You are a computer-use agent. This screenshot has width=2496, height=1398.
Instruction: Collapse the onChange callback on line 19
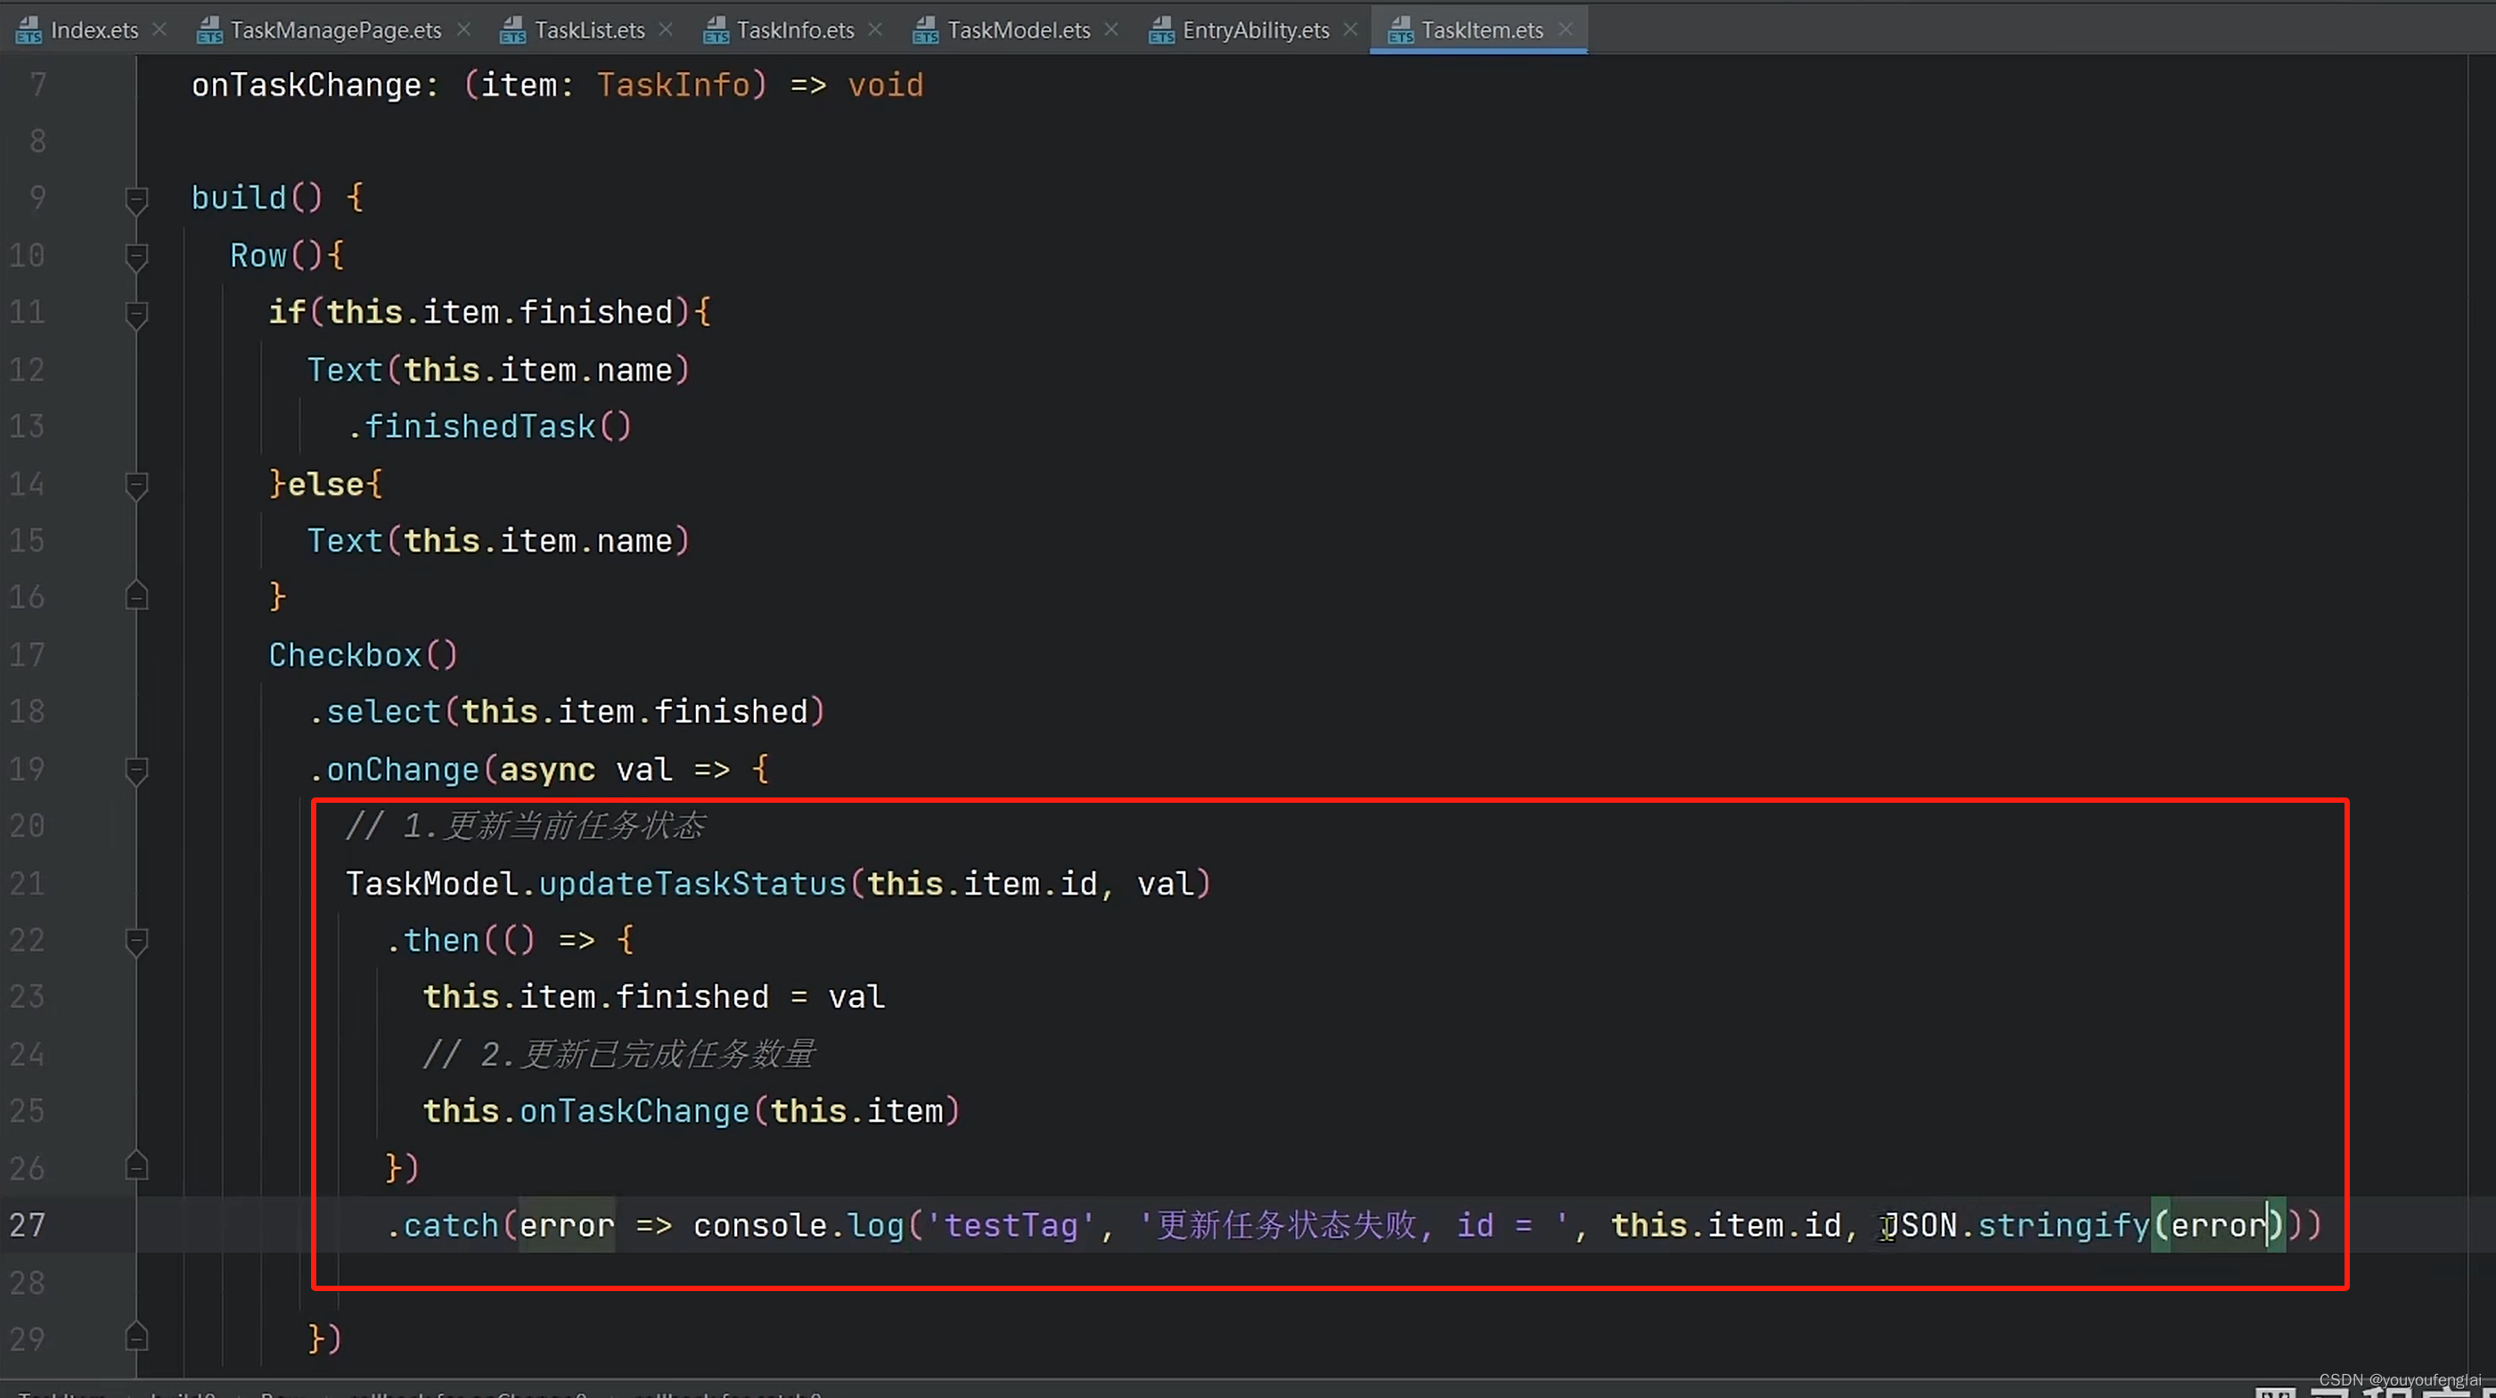[x=136, y=772]
